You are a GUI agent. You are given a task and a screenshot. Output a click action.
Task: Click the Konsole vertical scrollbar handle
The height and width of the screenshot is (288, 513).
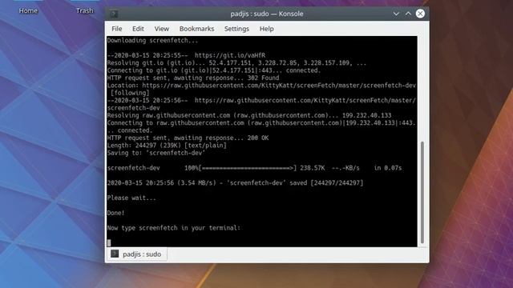[422, 192]
